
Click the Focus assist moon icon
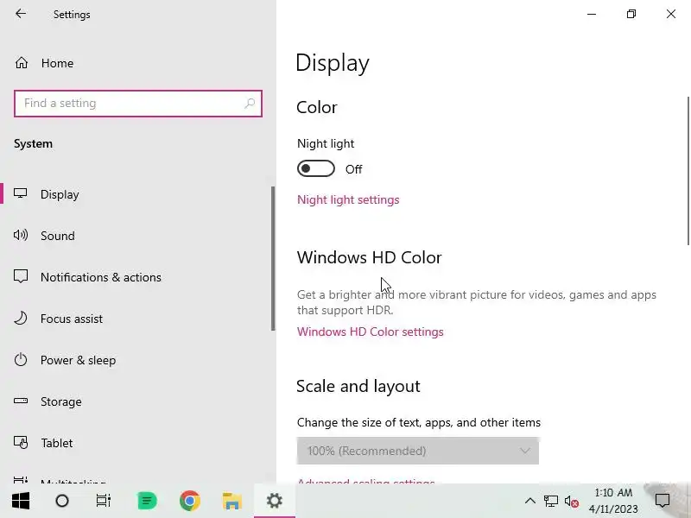pyautogui.click(x=20, y=318)
